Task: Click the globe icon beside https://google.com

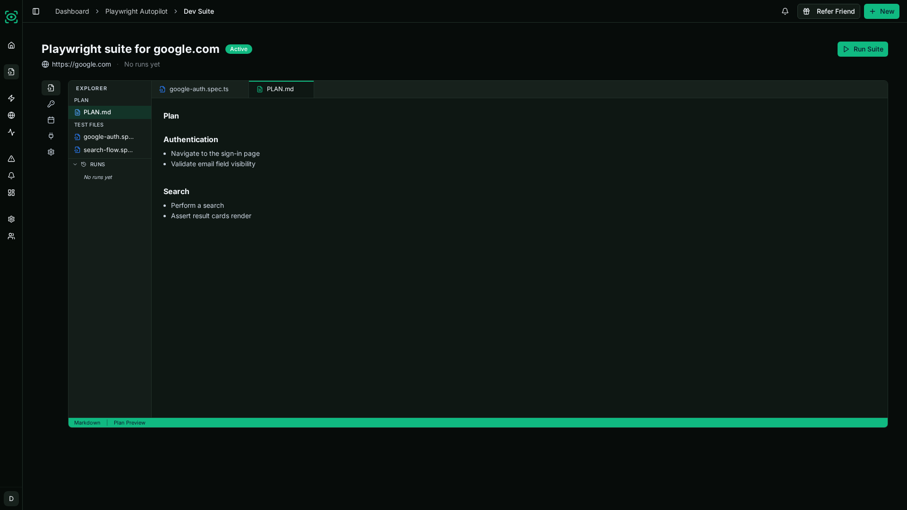Action: click(x=45, y=64)
